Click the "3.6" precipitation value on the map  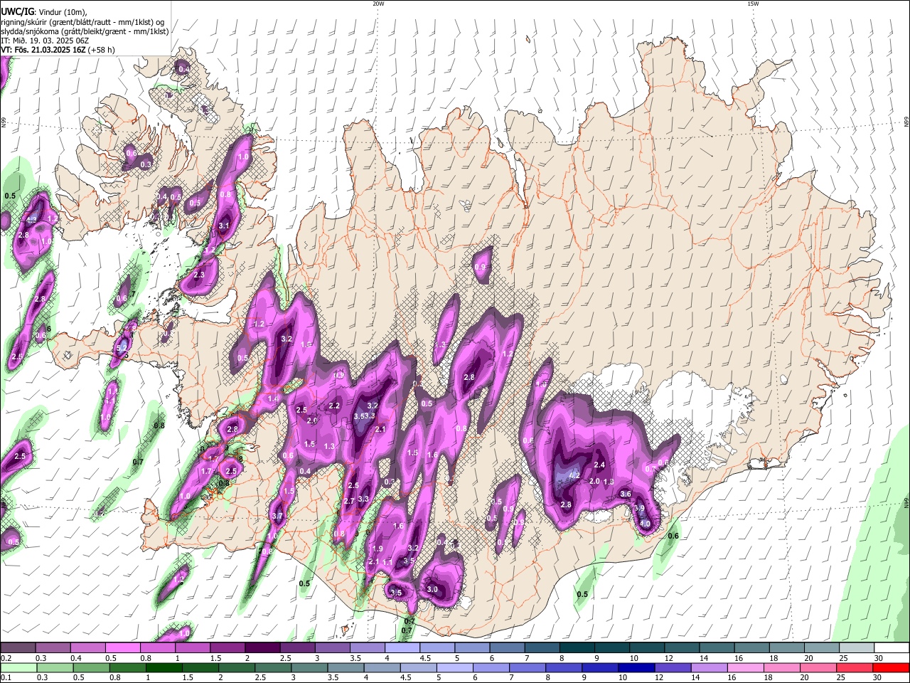coord(626,494)
